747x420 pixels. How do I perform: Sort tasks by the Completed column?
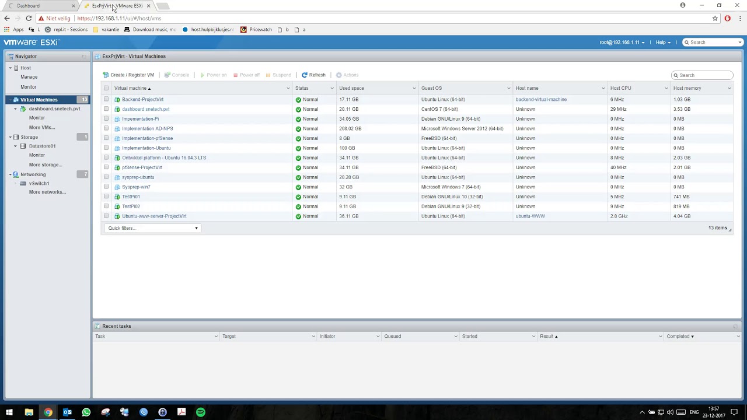[678, 337]
